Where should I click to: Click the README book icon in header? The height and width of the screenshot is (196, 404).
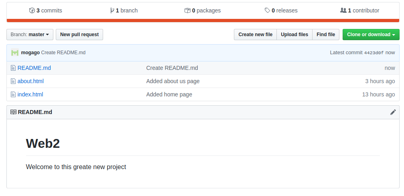(13, 112)
